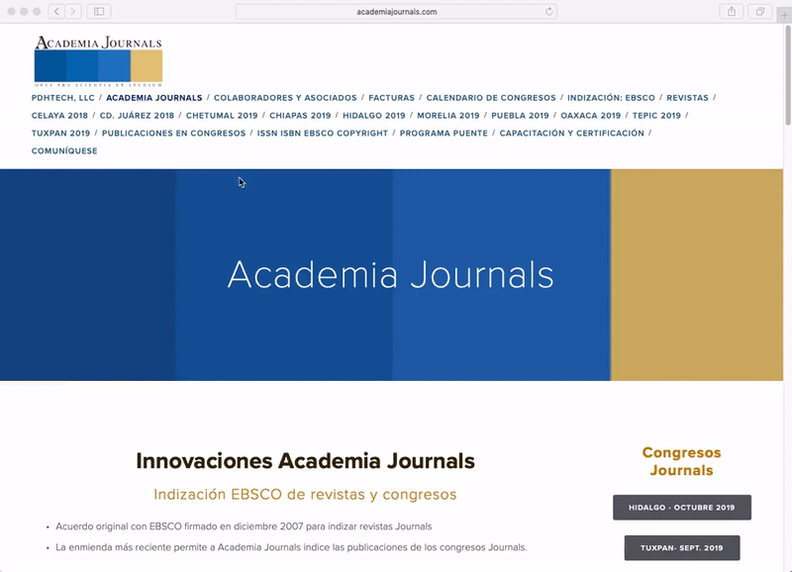The height and width of the screenshot is (572, 792).
Task: Click the Innovaciones Academia Journals heading
Action: point(305,461)
